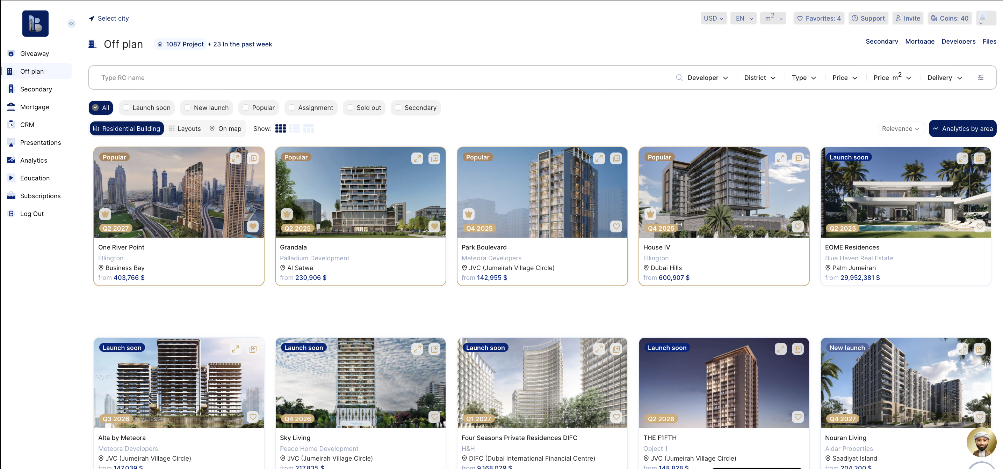The image size is (1003, 469).
Task: Switch to table view layout icon
Action: (x=308, y=129)
